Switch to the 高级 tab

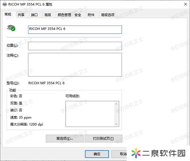[x=49, y=15]
